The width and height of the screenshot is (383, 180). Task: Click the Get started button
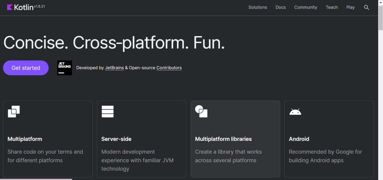click(26, 68)
